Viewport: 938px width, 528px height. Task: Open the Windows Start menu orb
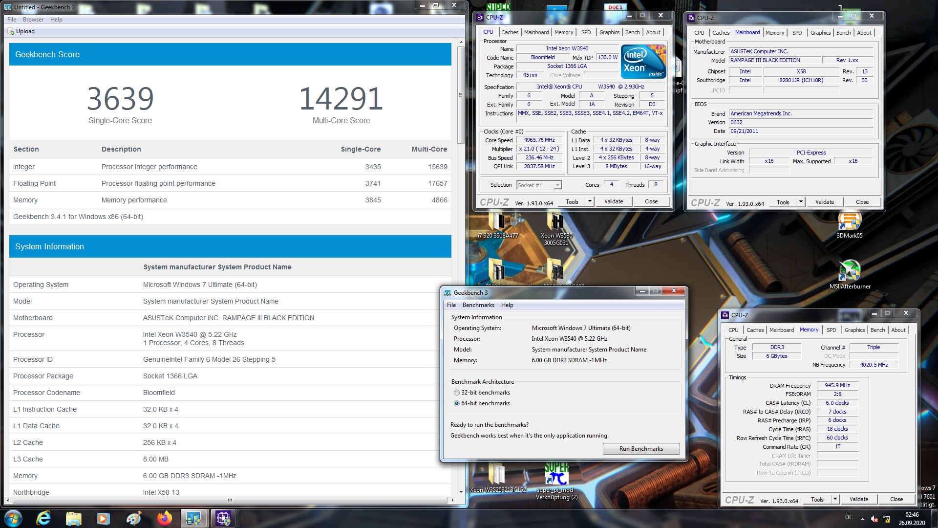pyautogui.click(x=13, y=518)
